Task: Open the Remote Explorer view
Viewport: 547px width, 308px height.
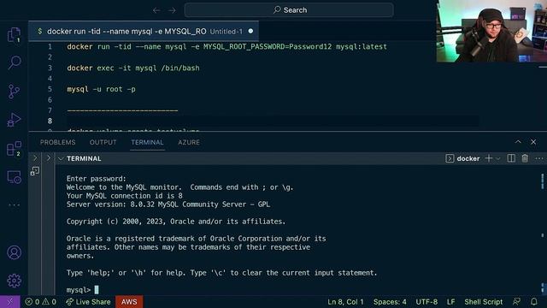Action: point(14,177)
